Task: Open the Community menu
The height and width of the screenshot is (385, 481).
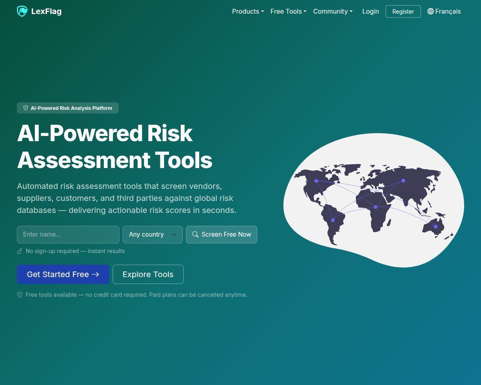Action: pyautogui.click(x=333, y=11)
